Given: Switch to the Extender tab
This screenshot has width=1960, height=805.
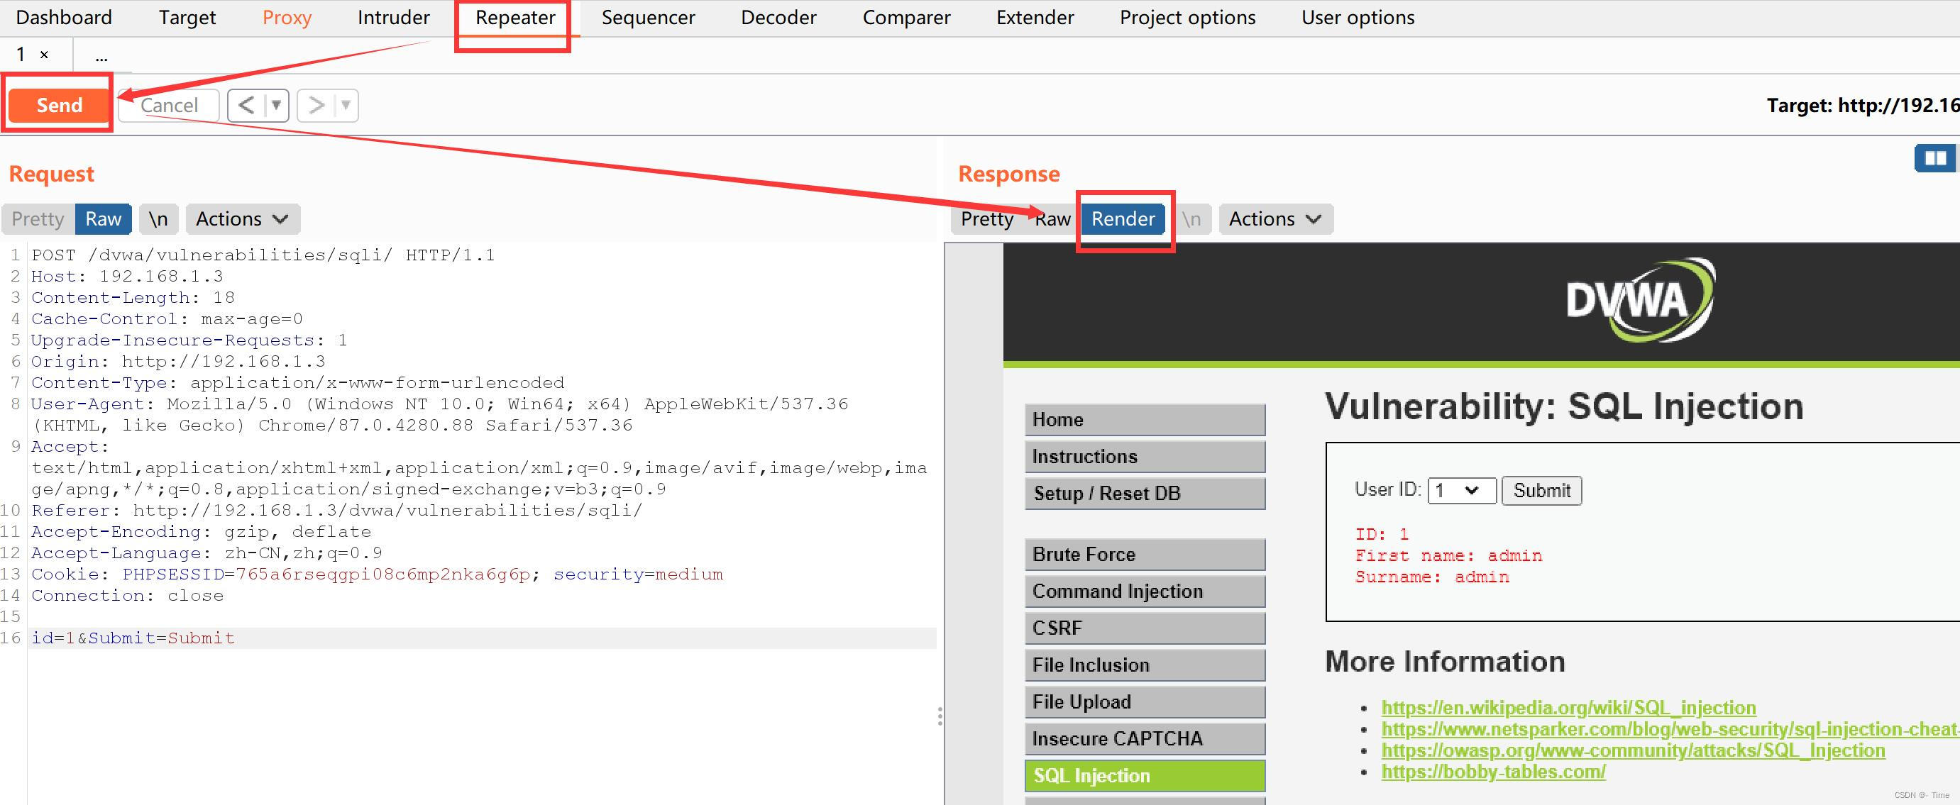Looking at the screenshot, I should [x=1035, y=18].
